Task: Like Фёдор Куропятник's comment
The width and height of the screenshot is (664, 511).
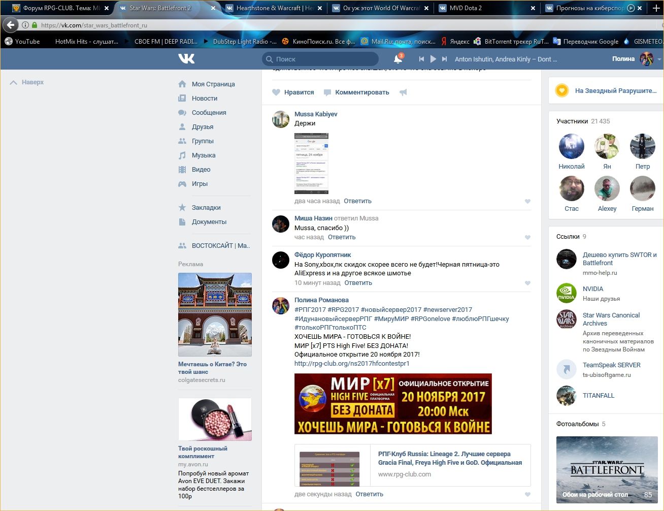Action: (527, 283)
